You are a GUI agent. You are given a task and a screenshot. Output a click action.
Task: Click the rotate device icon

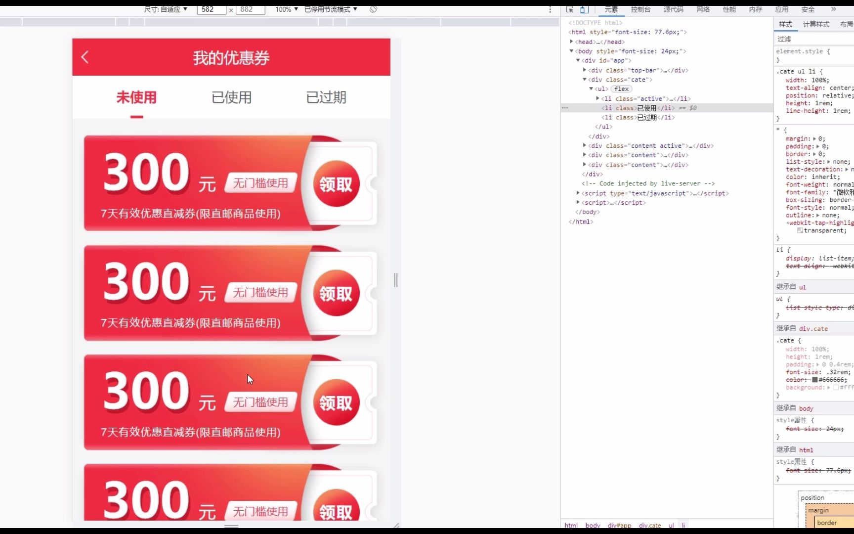[x=374, y=9]
